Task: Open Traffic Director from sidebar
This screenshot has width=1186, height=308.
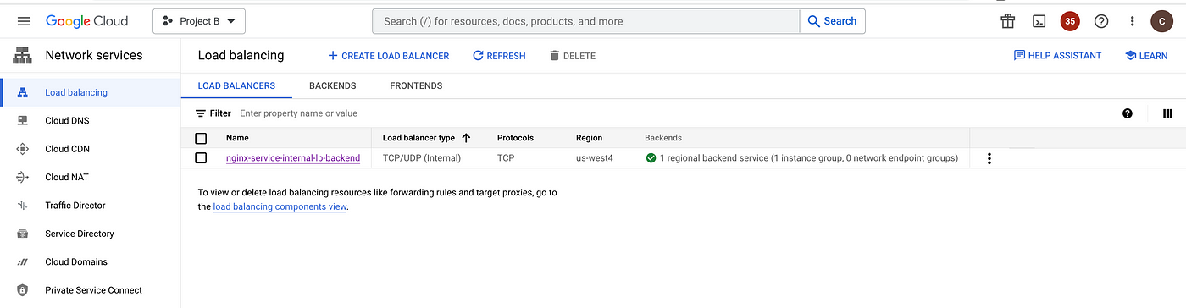Action: click(x=91, y=206)
